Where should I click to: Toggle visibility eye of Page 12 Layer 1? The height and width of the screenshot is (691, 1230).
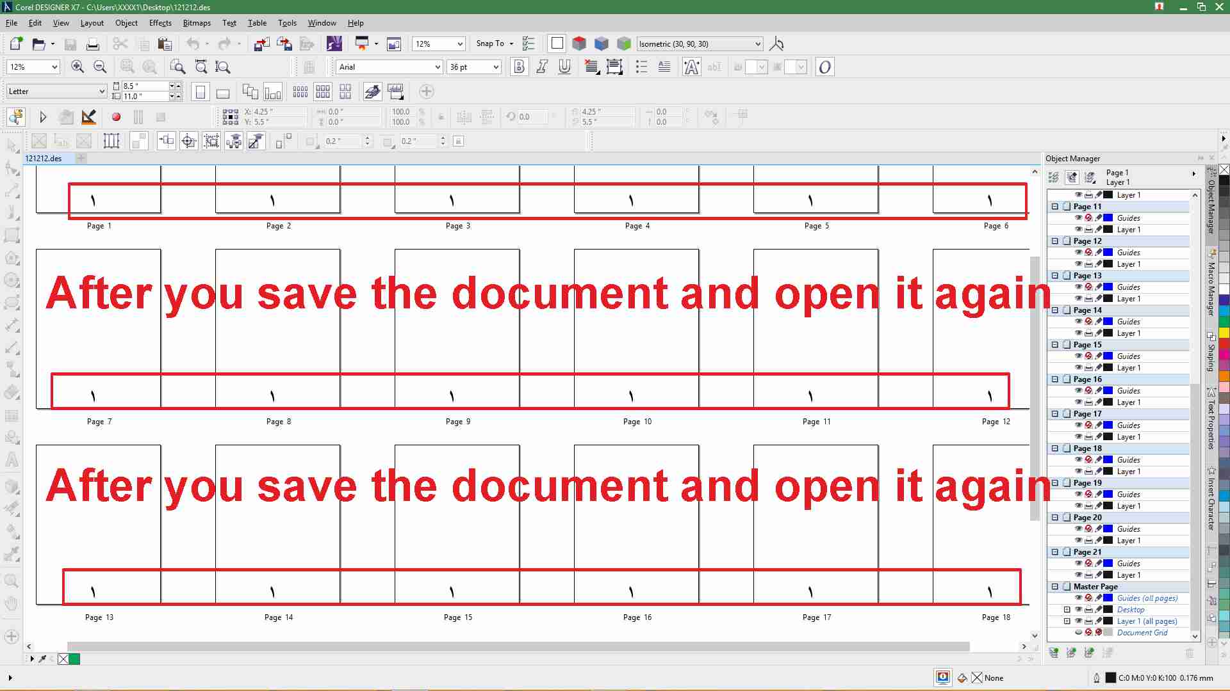1078,264
